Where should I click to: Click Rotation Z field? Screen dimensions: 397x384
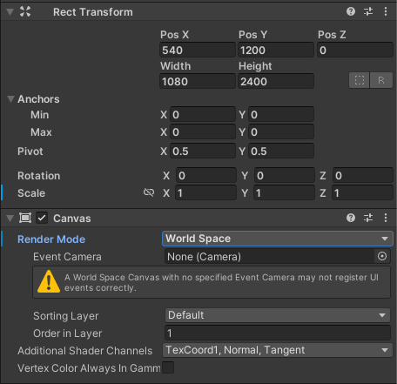coord(363,175)
